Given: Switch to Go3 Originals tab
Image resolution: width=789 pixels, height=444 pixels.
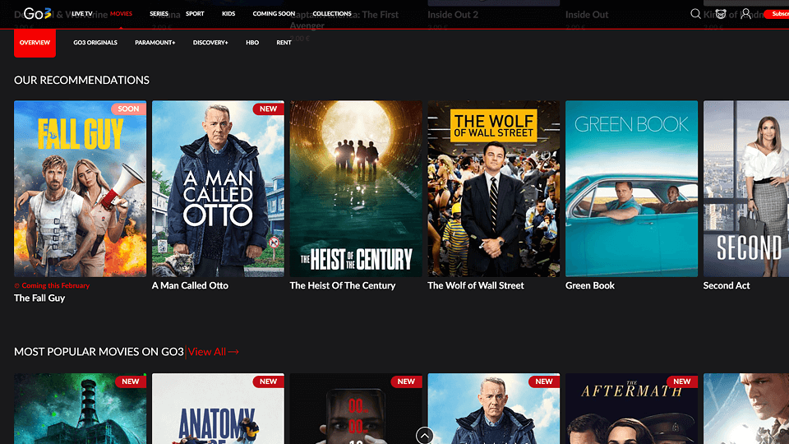Looking at the screenshot, I should tap(95, 43).
